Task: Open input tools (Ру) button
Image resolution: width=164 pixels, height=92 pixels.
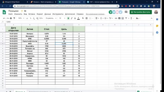Action: tap(137, 18)
